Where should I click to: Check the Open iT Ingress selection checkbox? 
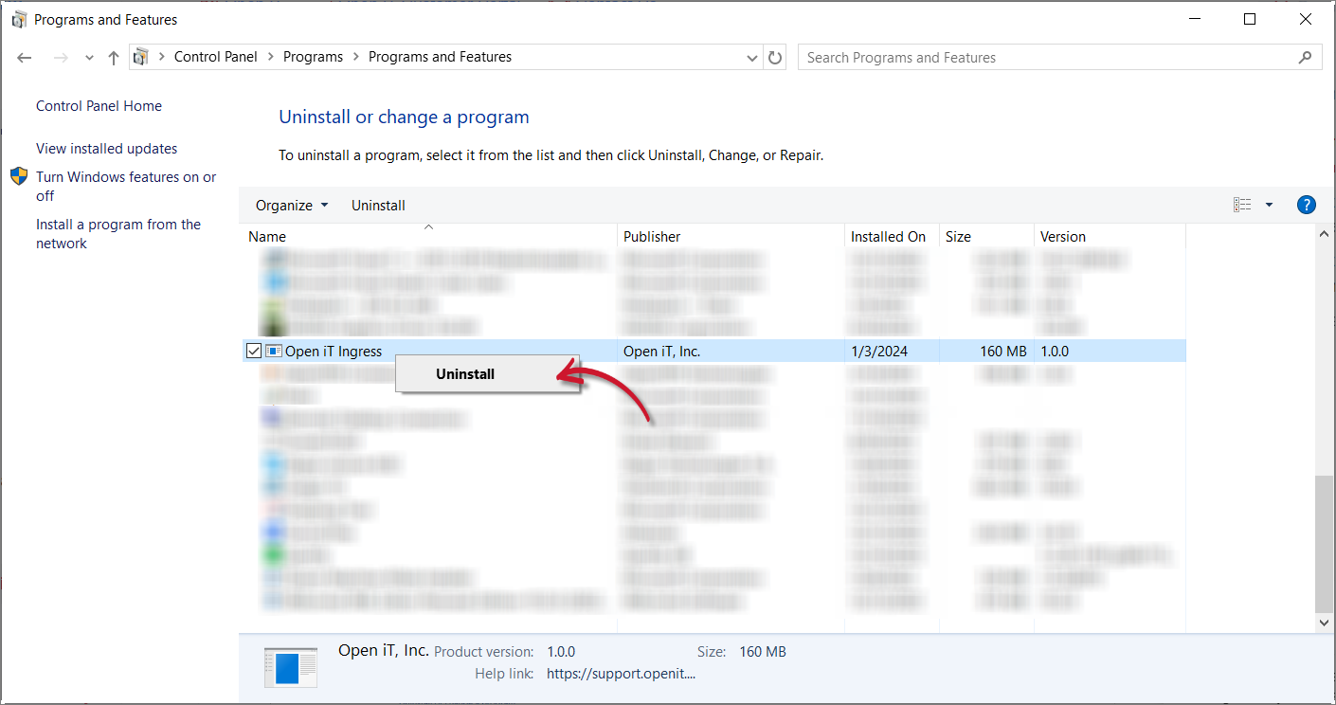click(x=253, y=351)
